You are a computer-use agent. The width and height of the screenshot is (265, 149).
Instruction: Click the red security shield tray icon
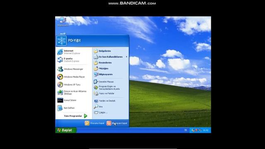pyautogui.click(x=196, y=130)
